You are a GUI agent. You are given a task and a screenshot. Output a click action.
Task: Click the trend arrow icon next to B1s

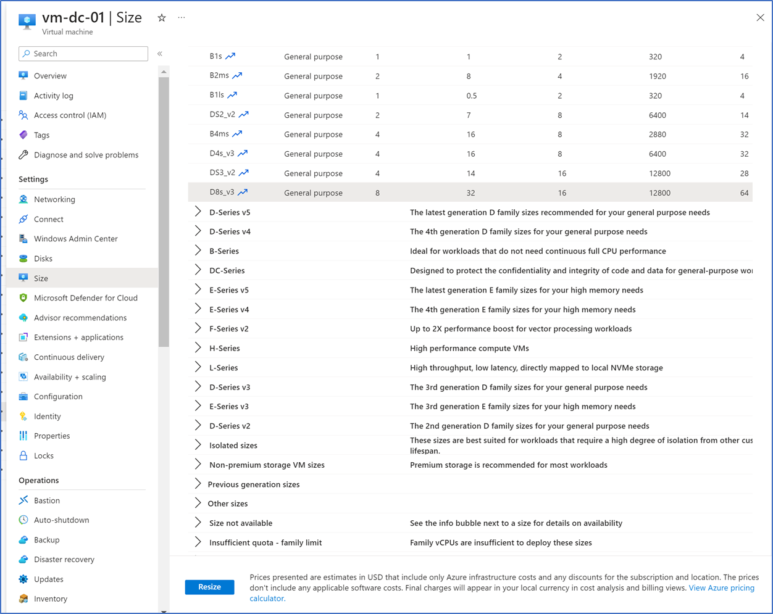(230, 56)
